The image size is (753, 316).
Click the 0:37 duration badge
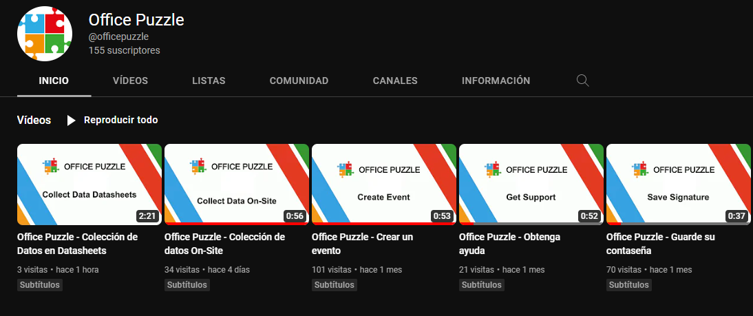tap(736, 216)
